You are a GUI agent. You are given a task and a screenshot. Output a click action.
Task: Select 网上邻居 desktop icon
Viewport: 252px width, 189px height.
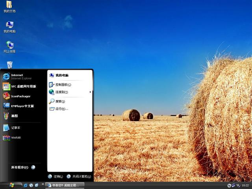tap(9, 47)
